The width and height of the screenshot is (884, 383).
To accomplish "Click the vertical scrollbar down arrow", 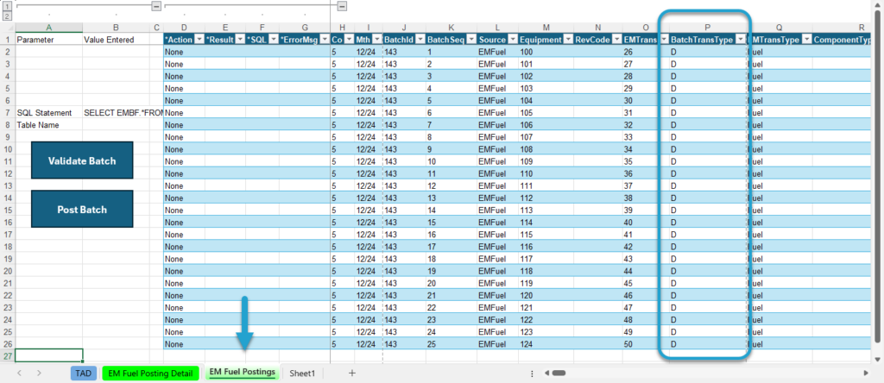I will click(x=877, y=358).
